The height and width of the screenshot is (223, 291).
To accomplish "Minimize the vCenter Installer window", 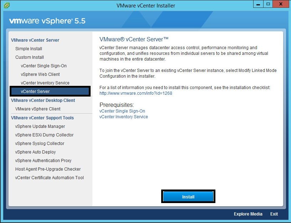I will (x=258, y=4).
